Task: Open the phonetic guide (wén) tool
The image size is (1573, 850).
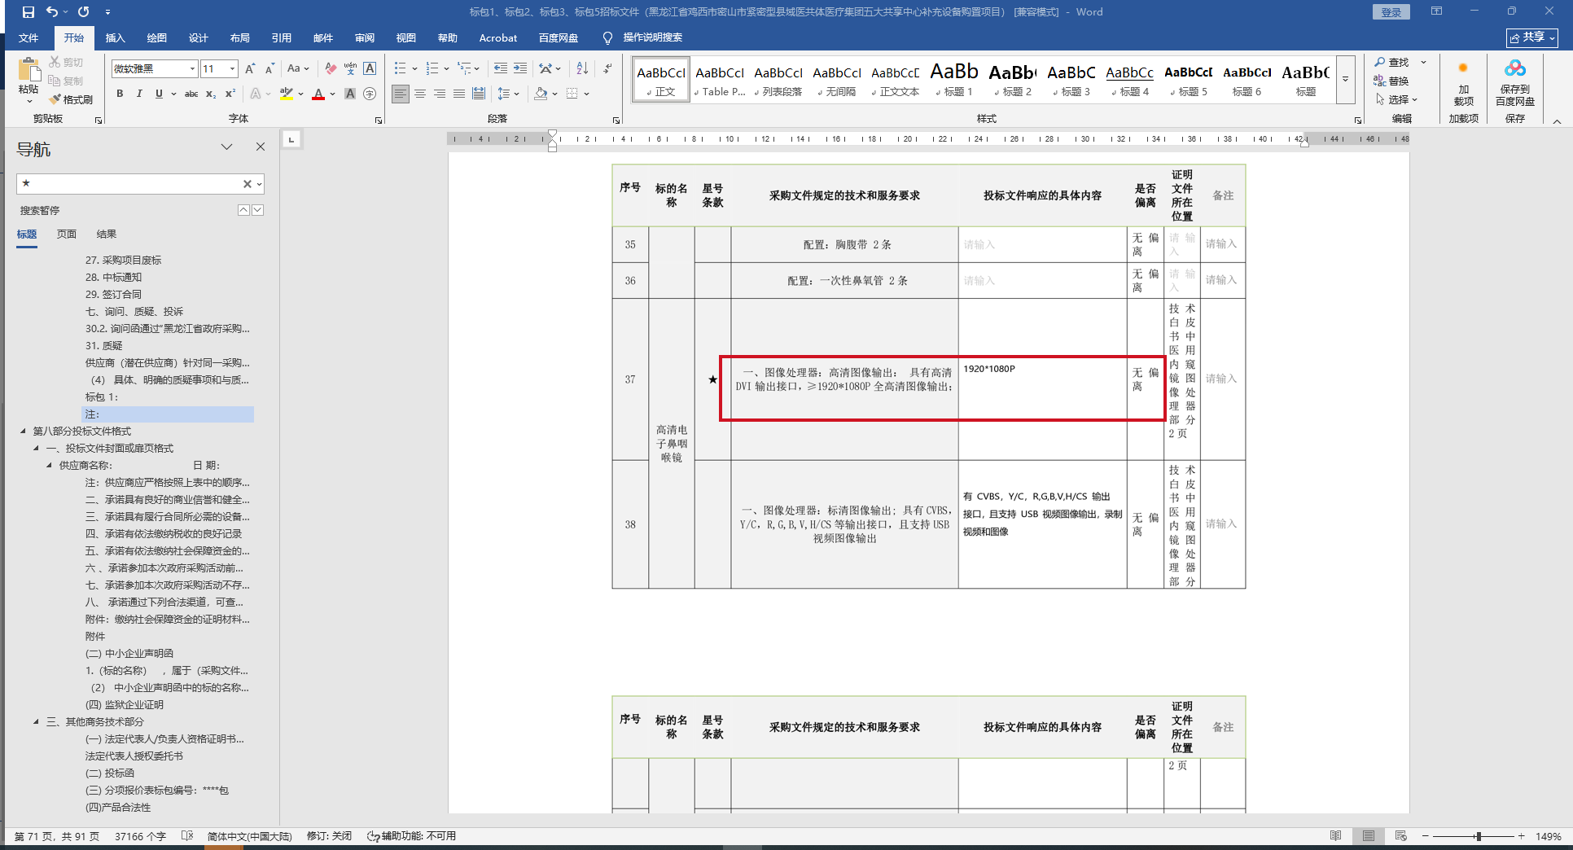Action: click(350, 68)
